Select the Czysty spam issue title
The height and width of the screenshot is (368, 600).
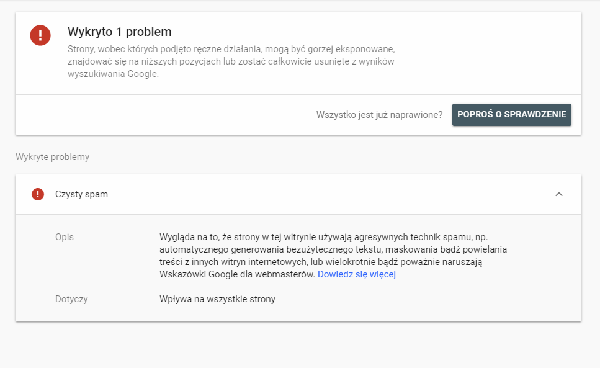(81, 194)
